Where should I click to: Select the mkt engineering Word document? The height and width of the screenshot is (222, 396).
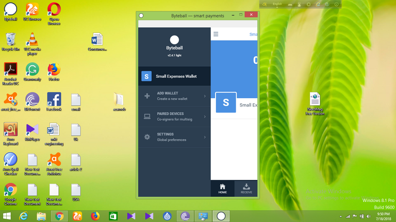(x=54, y=134)
